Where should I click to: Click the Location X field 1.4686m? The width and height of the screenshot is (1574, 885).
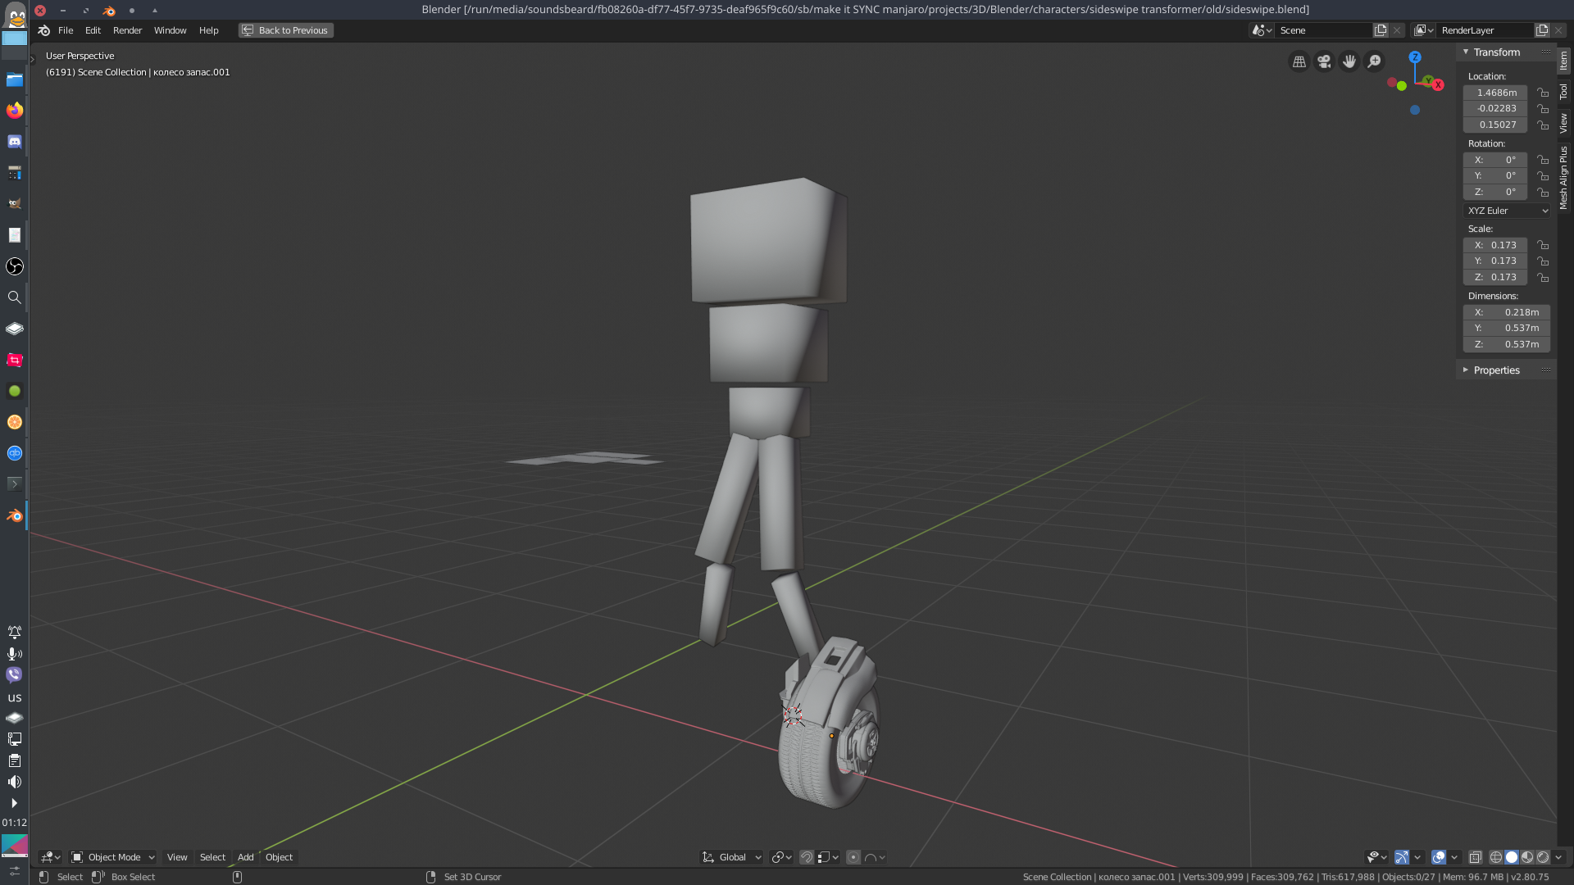[x=1495, y=93]
